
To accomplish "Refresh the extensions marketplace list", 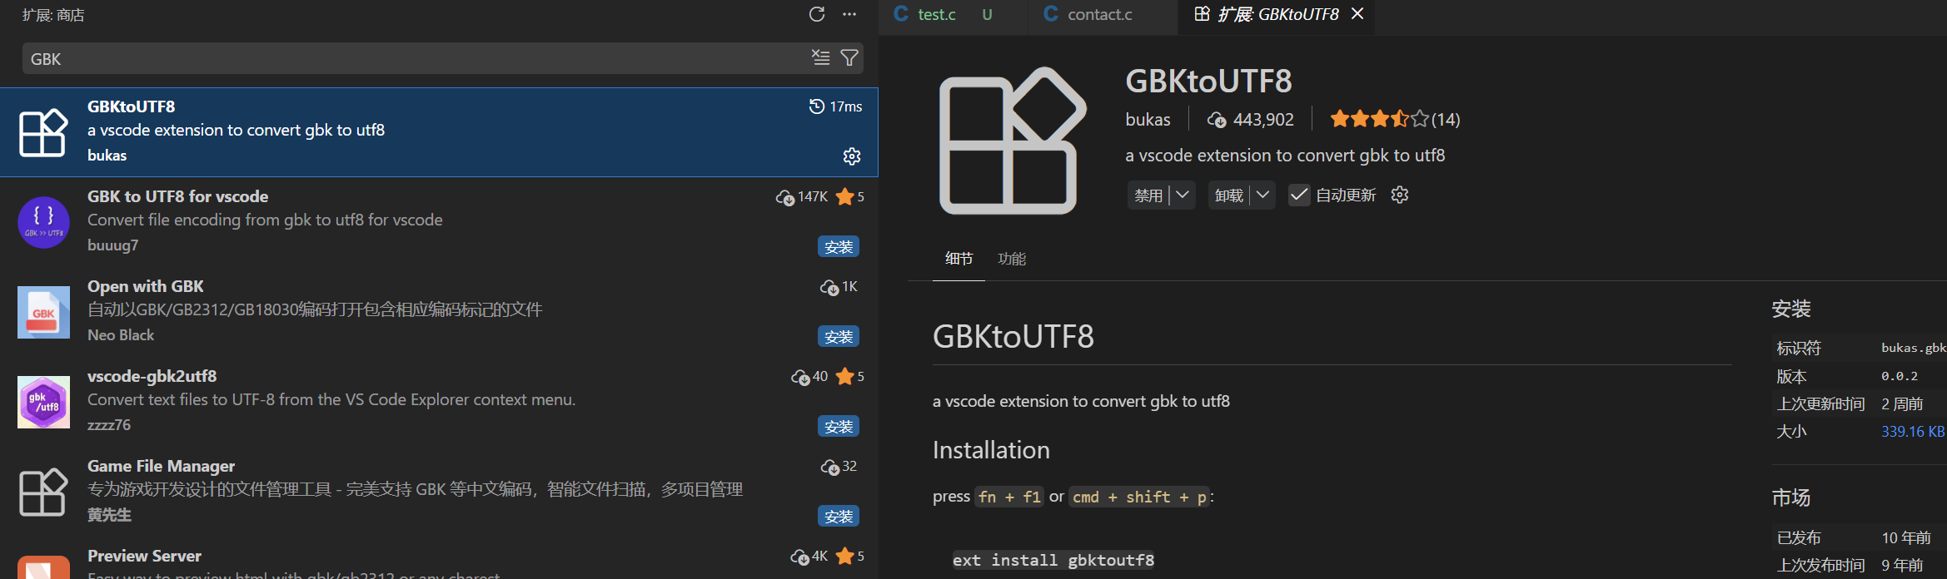I will 817,14.
